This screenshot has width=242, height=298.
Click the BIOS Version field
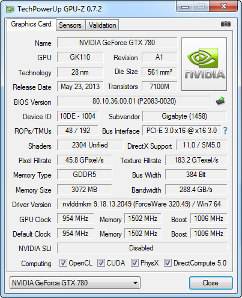click(x=134, y=101)
